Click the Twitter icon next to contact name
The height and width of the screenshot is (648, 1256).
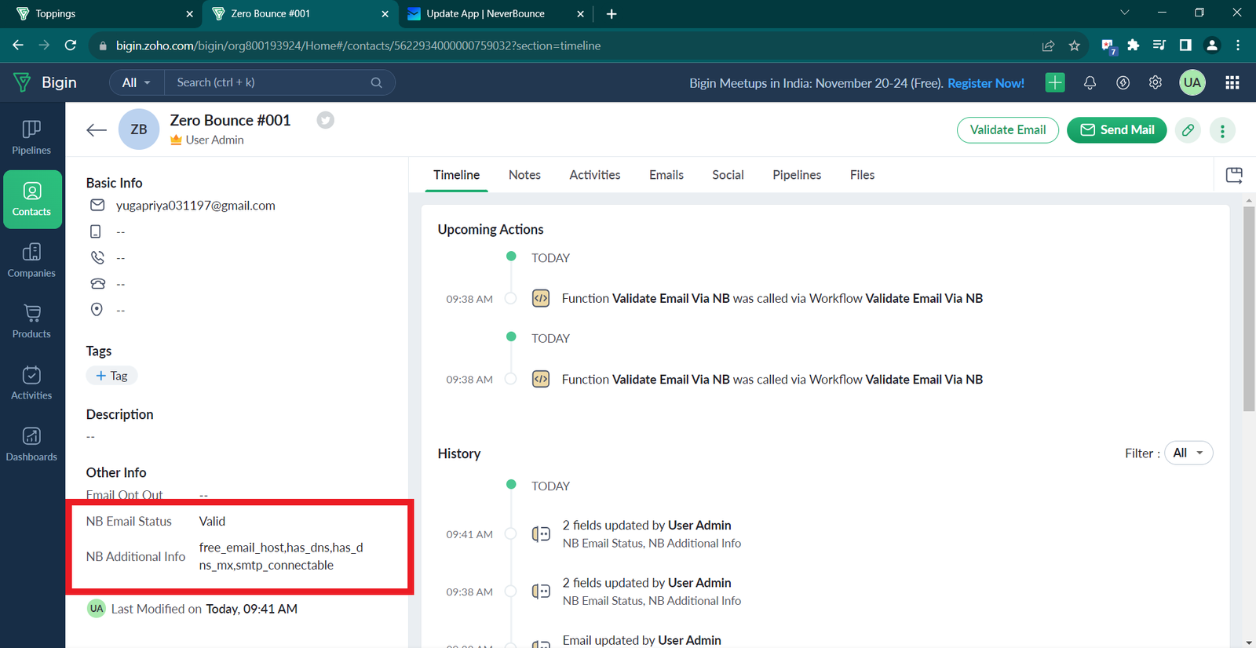pos(325,120)
